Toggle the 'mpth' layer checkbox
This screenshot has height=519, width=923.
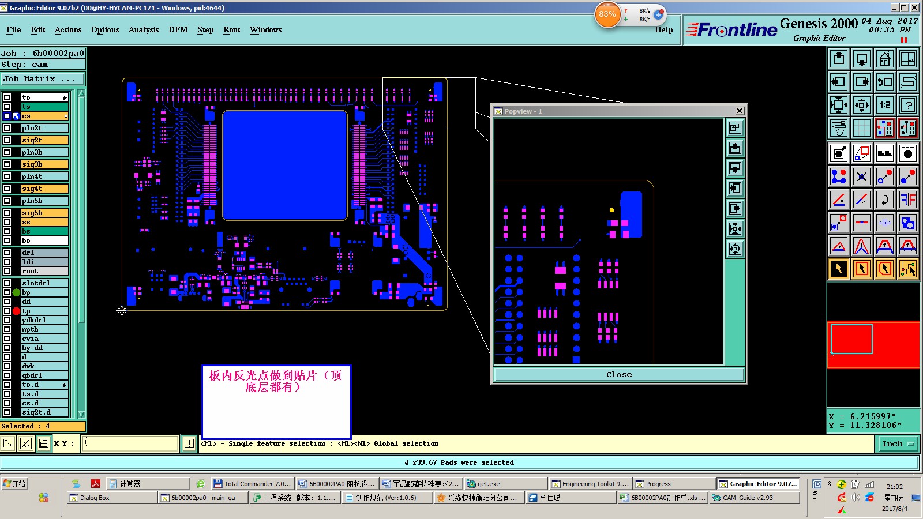click(x=7, y=329)
